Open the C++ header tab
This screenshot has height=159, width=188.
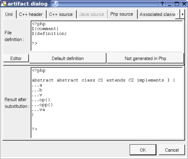[31, 14]
